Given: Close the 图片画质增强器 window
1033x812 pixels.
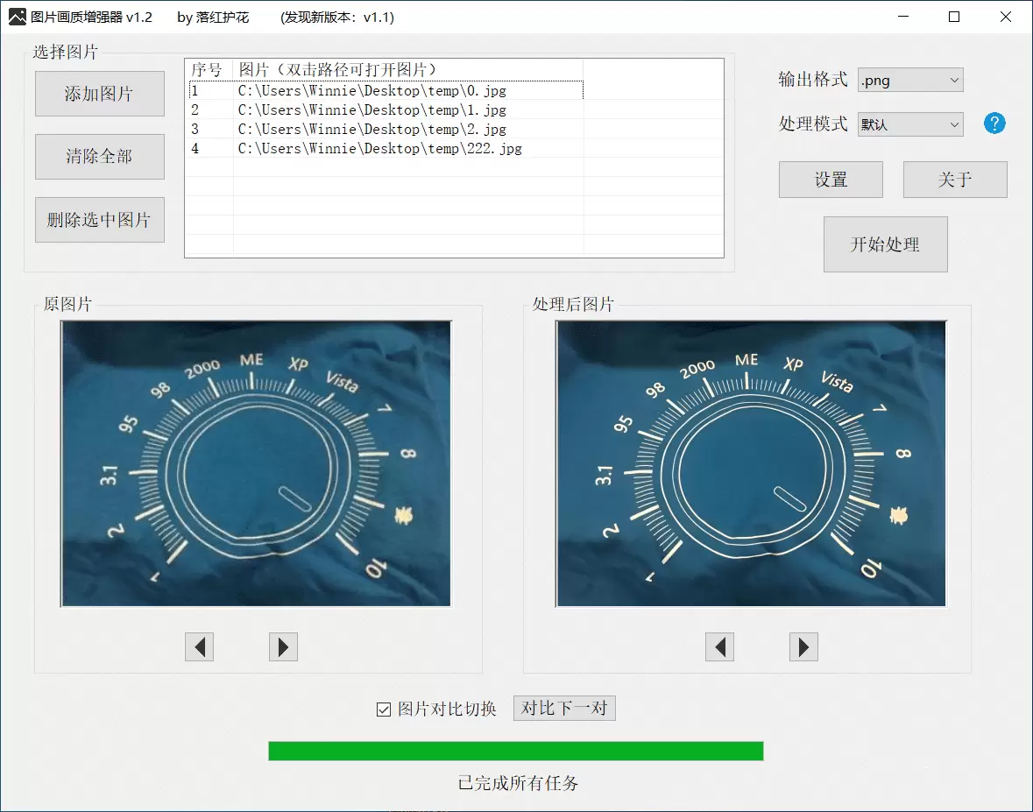Looking at the screenshot, I should tap(1005, 18).
